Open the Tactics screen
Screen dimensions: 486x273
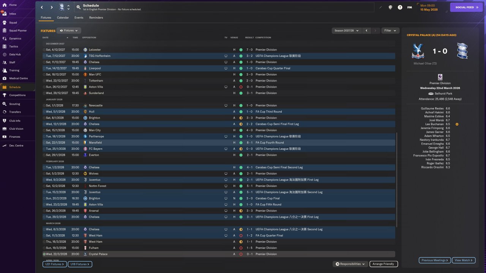14,46
